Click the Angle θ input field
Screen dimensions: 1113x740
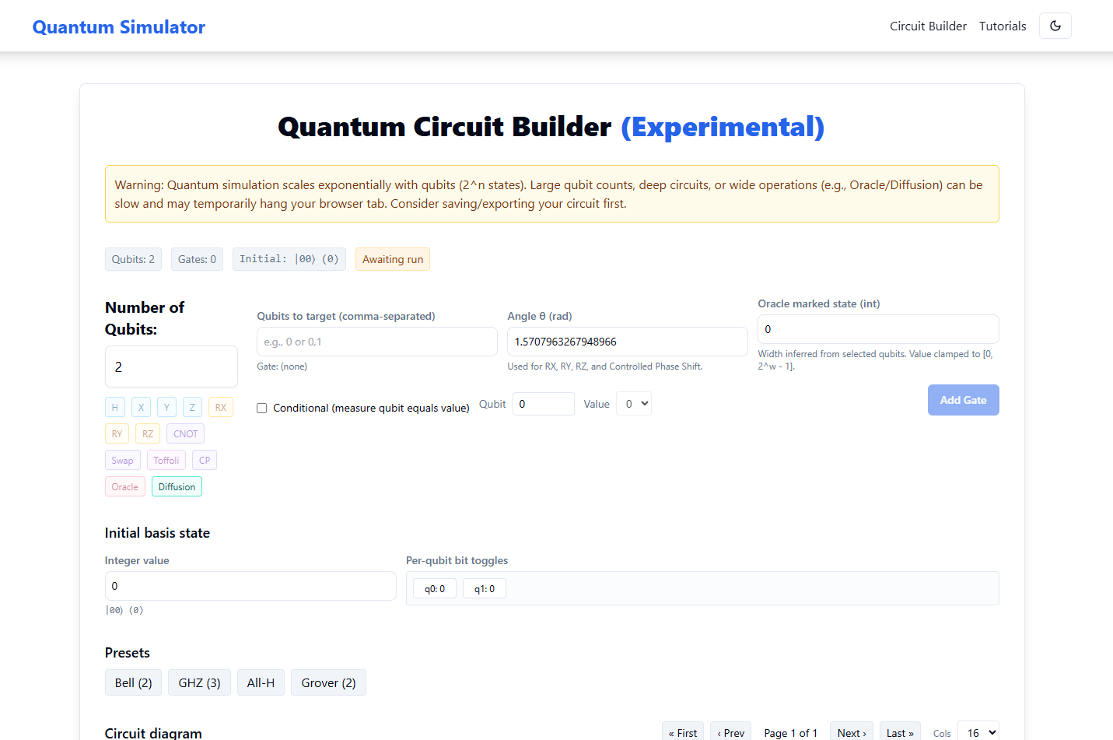click(x=627, y=341)
